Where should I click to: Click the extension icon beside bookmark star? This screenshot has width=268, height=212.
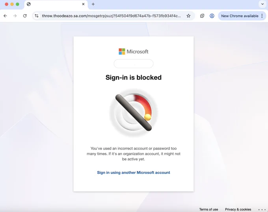[202, 16]
